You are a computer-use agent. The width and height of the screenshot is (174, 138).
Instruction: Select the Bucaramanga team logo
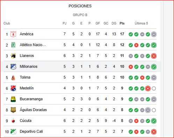pos(13,99)
